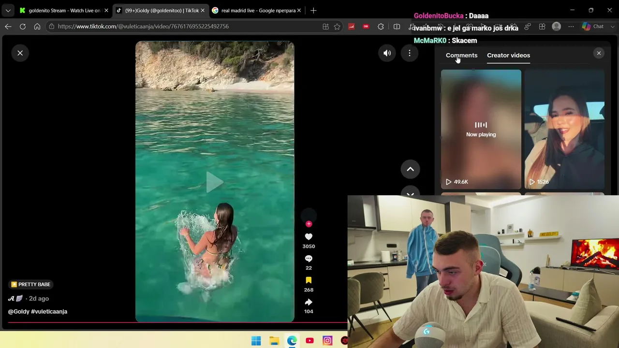Click Microsoft Edge in the taskbar
Image resolution: width=619 pixels, height=348 pixels.
point(292,341)
